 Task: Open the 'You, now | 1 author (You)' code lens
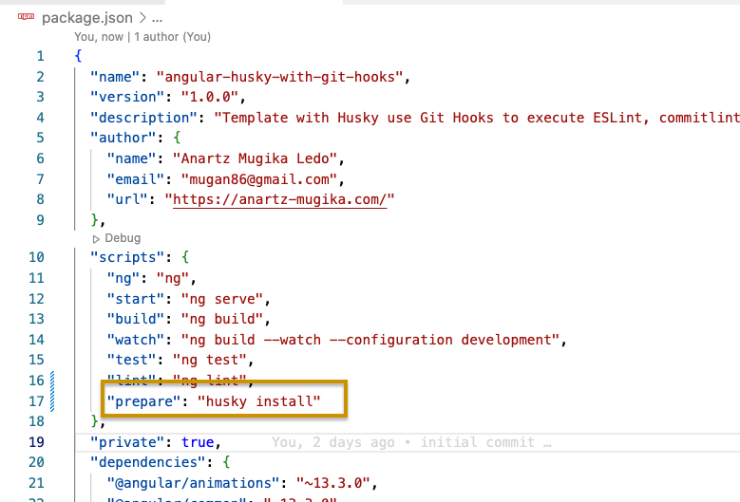point(142,37)
